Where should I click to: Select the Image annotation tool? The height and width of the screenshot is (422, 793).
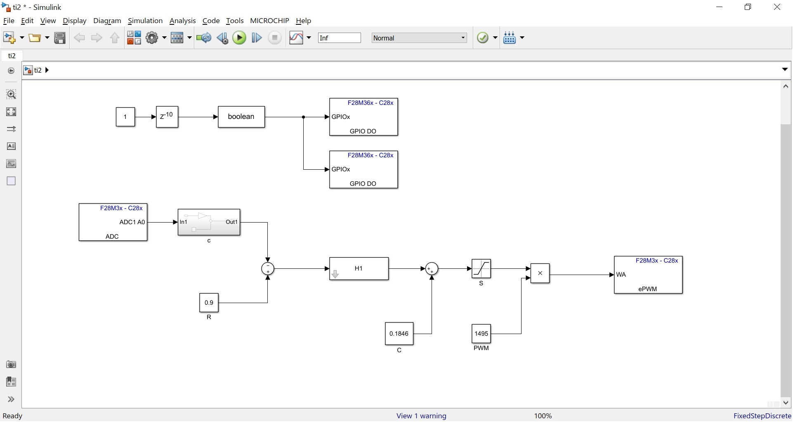pos(12,164)
